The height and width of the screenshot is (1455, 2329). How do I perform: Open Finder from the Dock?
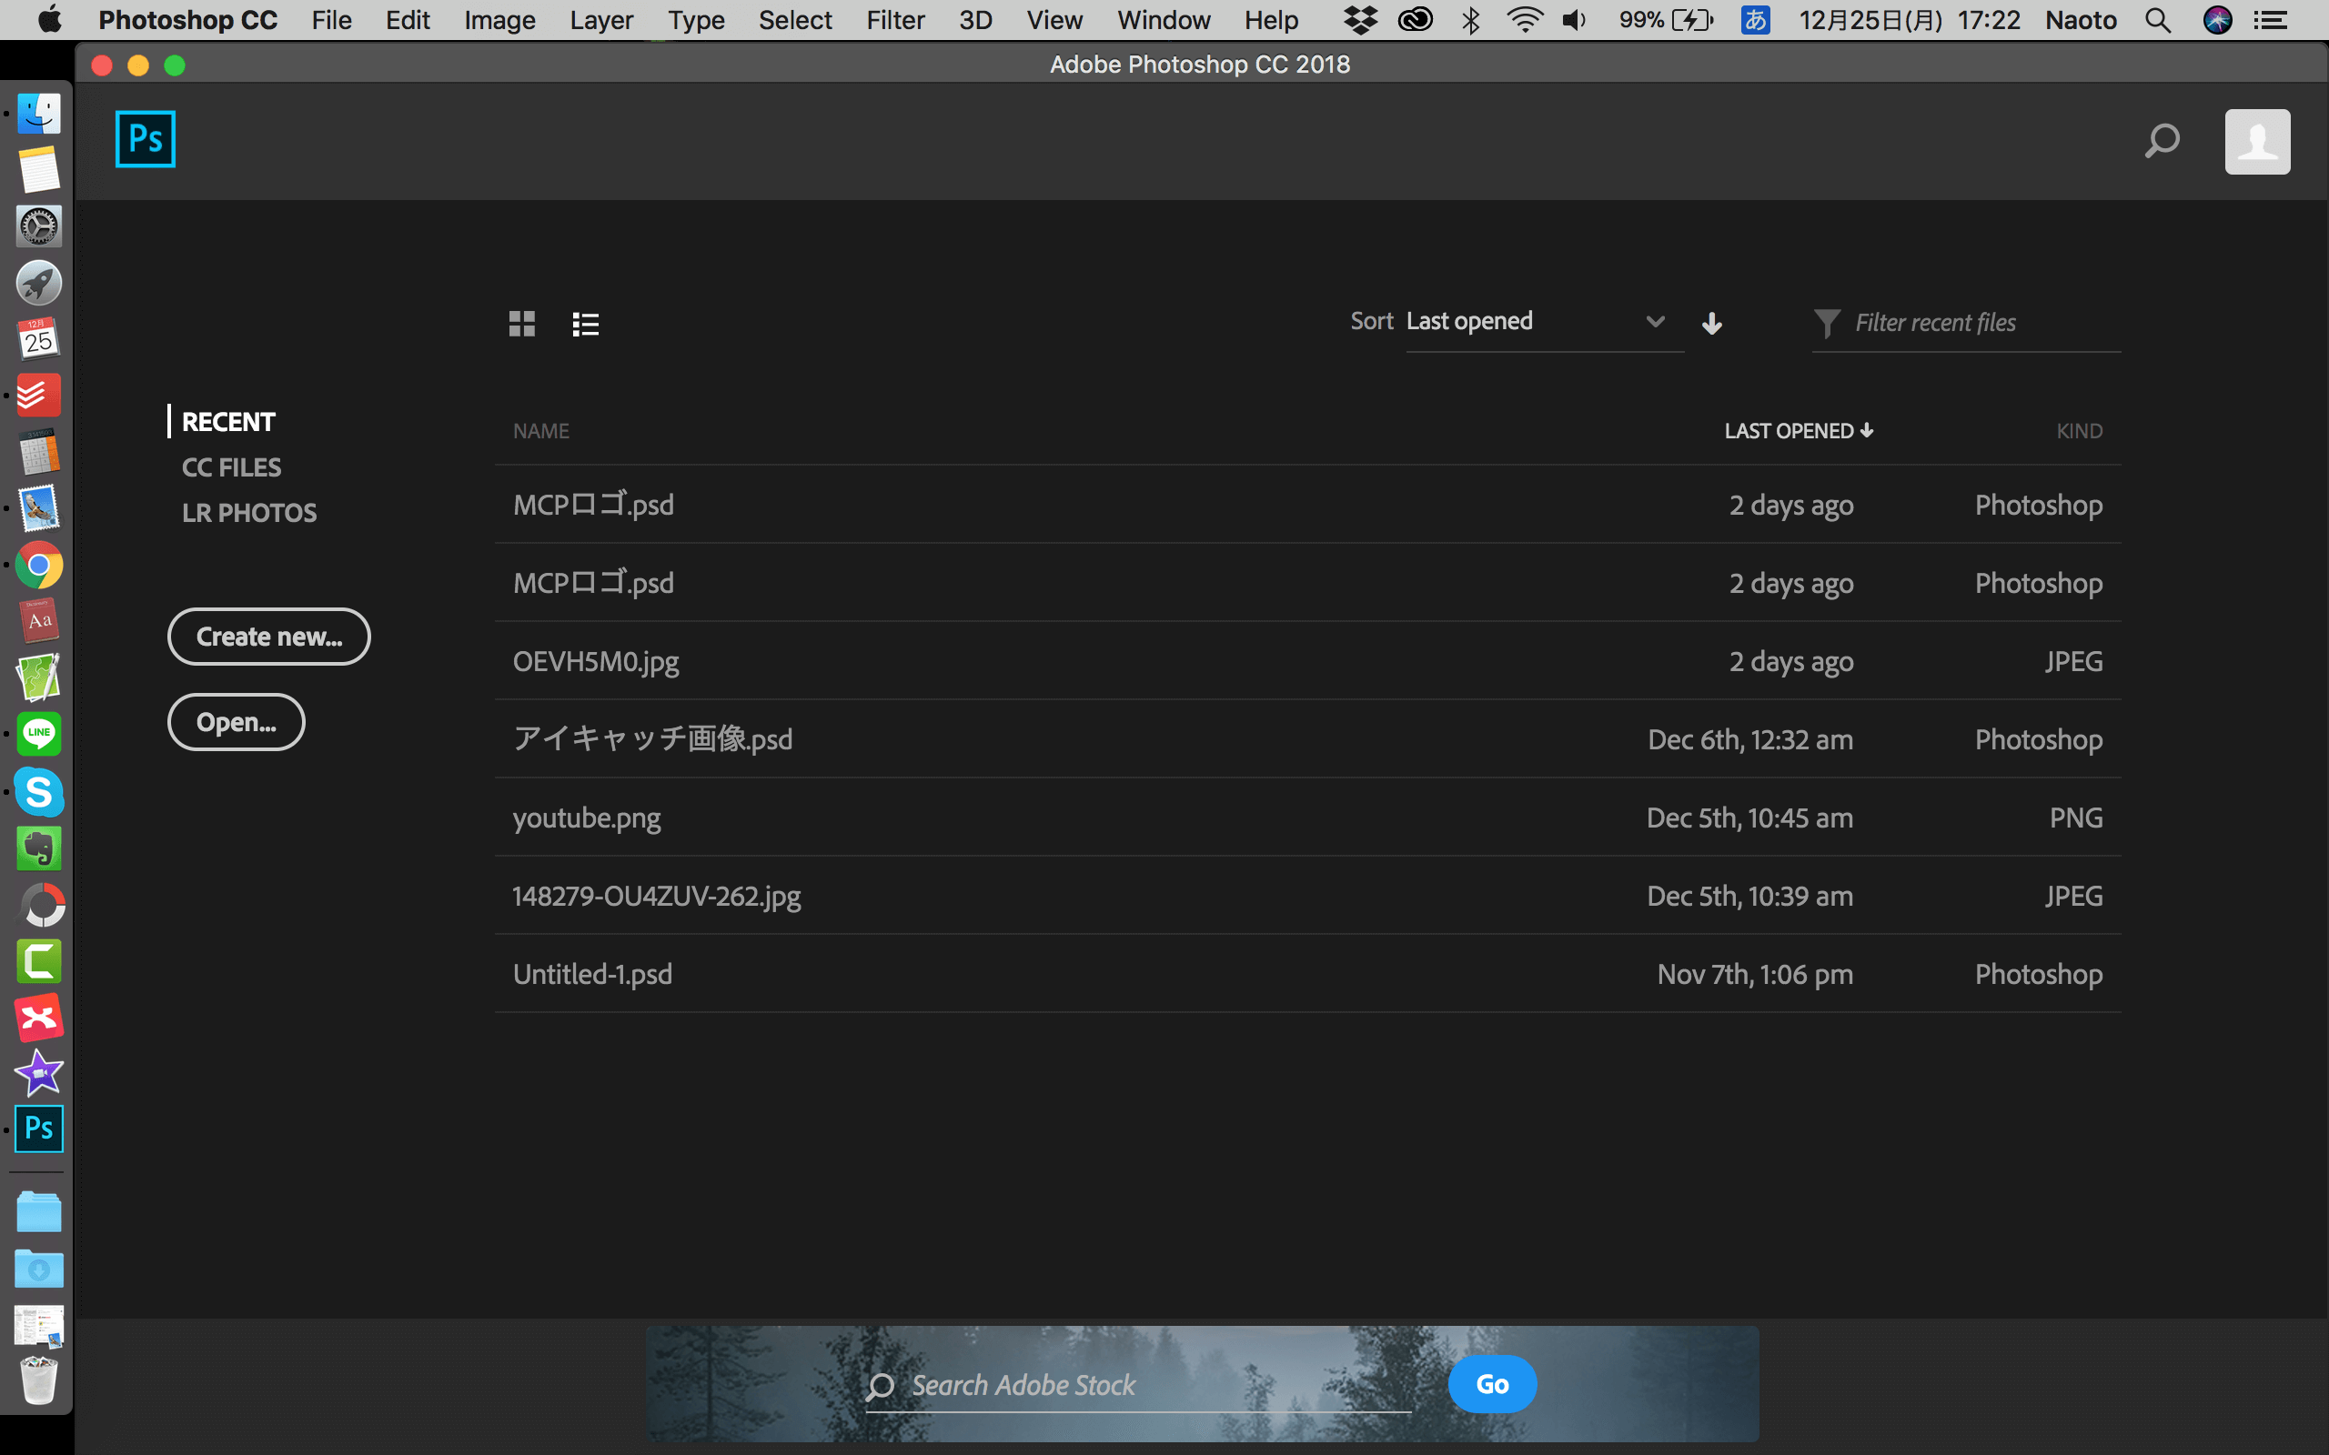click(38, 114)
